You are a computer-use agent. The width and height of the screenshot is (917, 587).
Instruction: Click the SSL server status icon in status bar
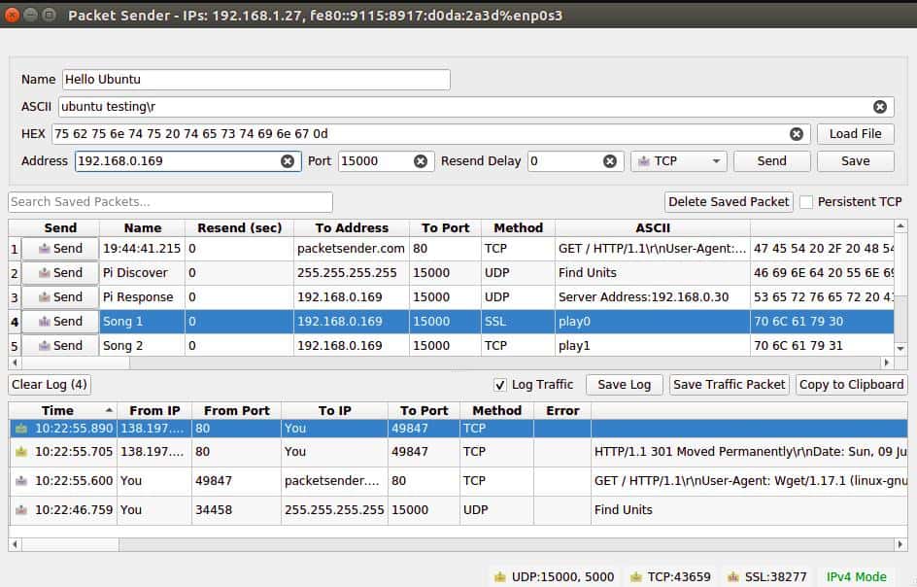point(732,577)
